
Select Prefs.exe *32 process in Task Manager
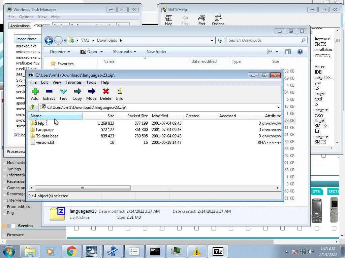click(28, 63)
